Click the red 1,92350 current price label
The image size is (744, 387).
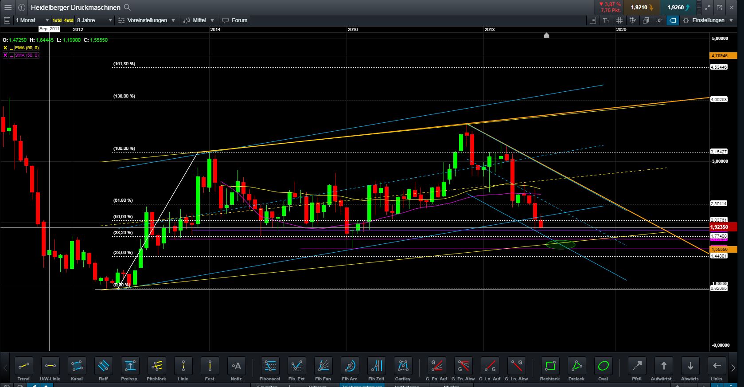(723, 227)
